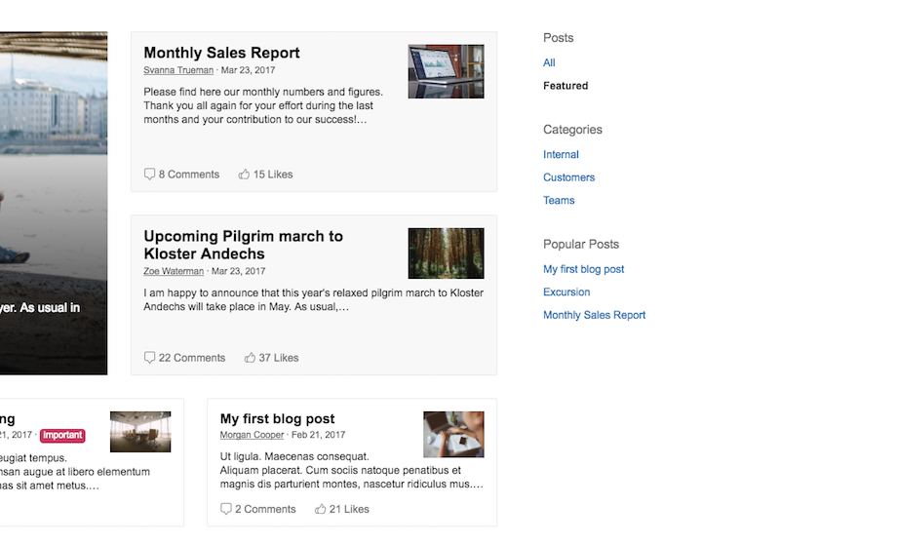Visit author Svanna Trueman's profile
Viewport: 897px width, 545px height.
(177, 70)
